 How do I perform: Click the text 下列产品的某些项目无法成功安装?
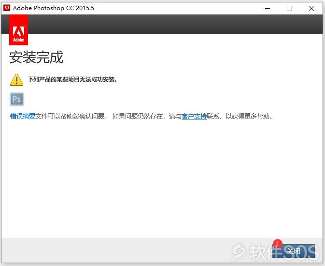coord(72,80)
